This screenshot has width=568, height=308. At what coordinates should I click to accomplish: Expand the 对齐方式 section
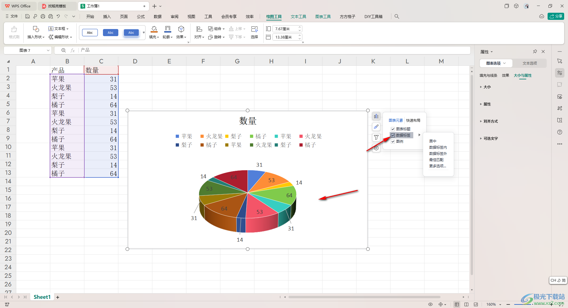[489, 121]
